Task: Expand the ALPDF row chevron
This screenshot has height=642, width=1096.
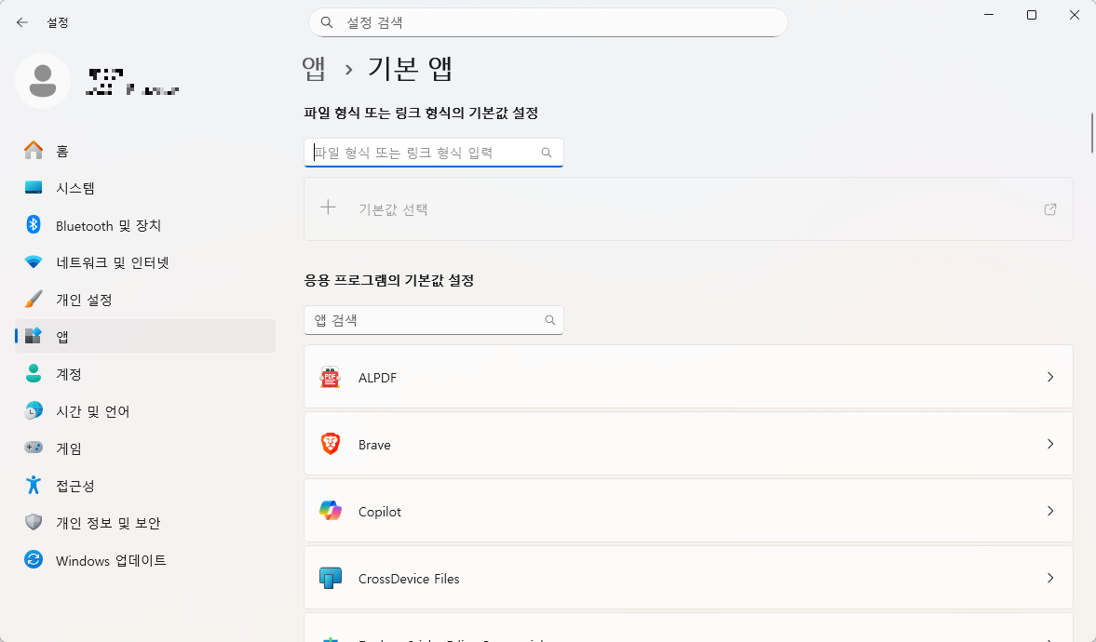Action: pyautogui.click(x=1049, y=377)
